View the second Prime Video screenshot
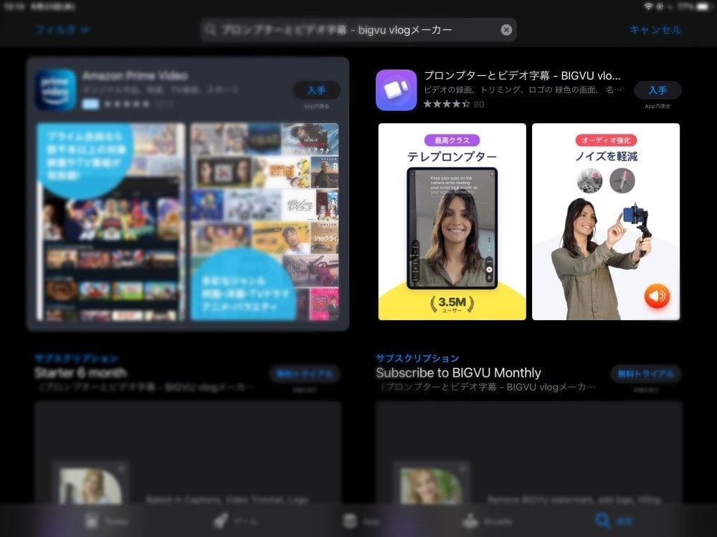Screen dimensions: 717x537 265,221
